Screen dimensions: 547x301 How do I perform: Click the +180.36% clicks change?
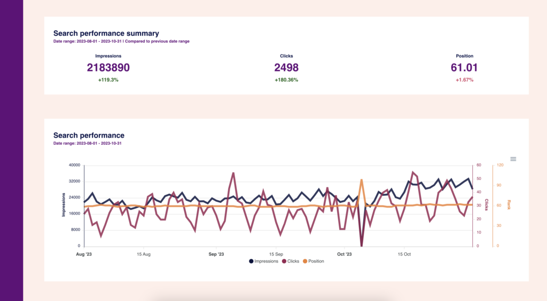[x=286, y=80]
